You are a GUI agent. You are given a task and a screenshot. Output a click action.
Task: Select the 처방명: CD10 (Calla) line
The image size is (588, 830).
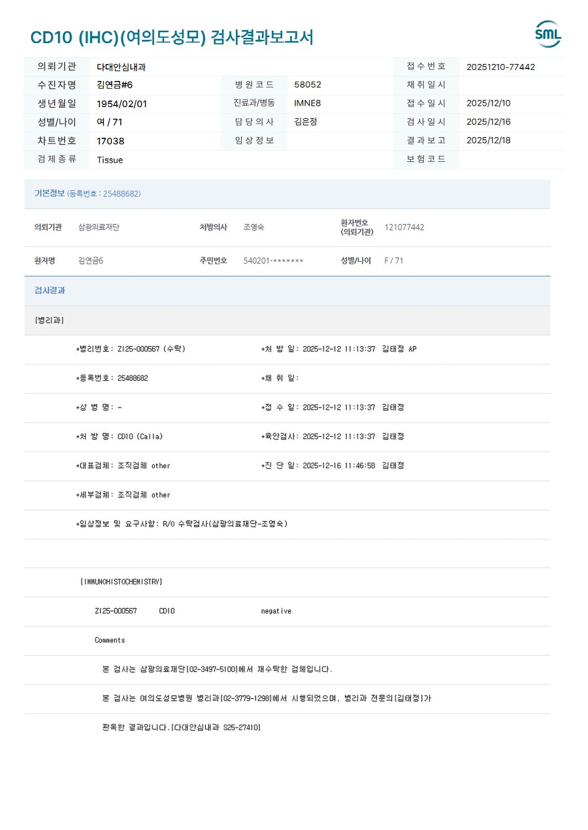[120, 436]
